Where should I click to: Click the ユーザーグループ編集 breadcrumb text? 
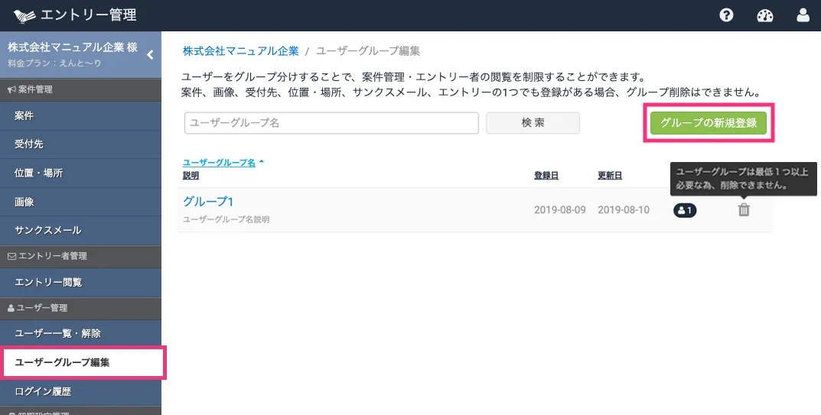pos(368,51)
